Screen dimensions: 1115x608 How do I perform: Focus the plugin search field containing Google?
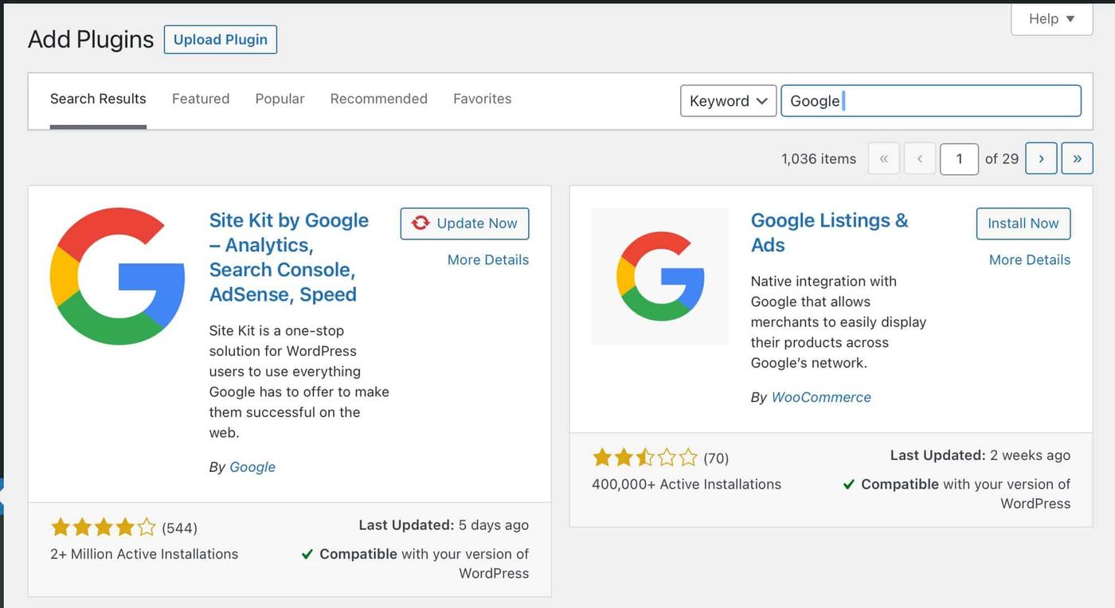[931, 101]
